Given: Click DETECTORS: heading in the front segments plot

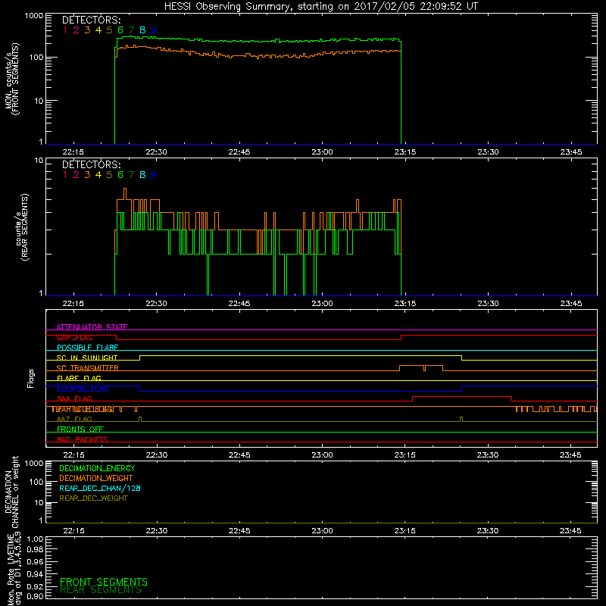Looking at the screenshot, I should tap(92, 20).
